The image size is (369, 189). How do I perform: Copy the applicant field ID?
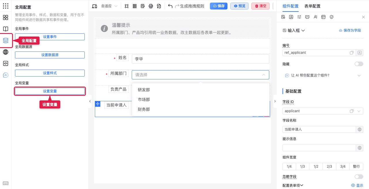tap(351, 111)
